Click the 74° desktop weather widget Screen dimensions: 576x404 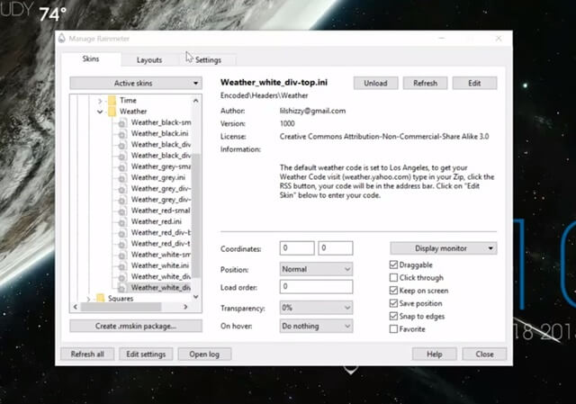coord(52,14)
